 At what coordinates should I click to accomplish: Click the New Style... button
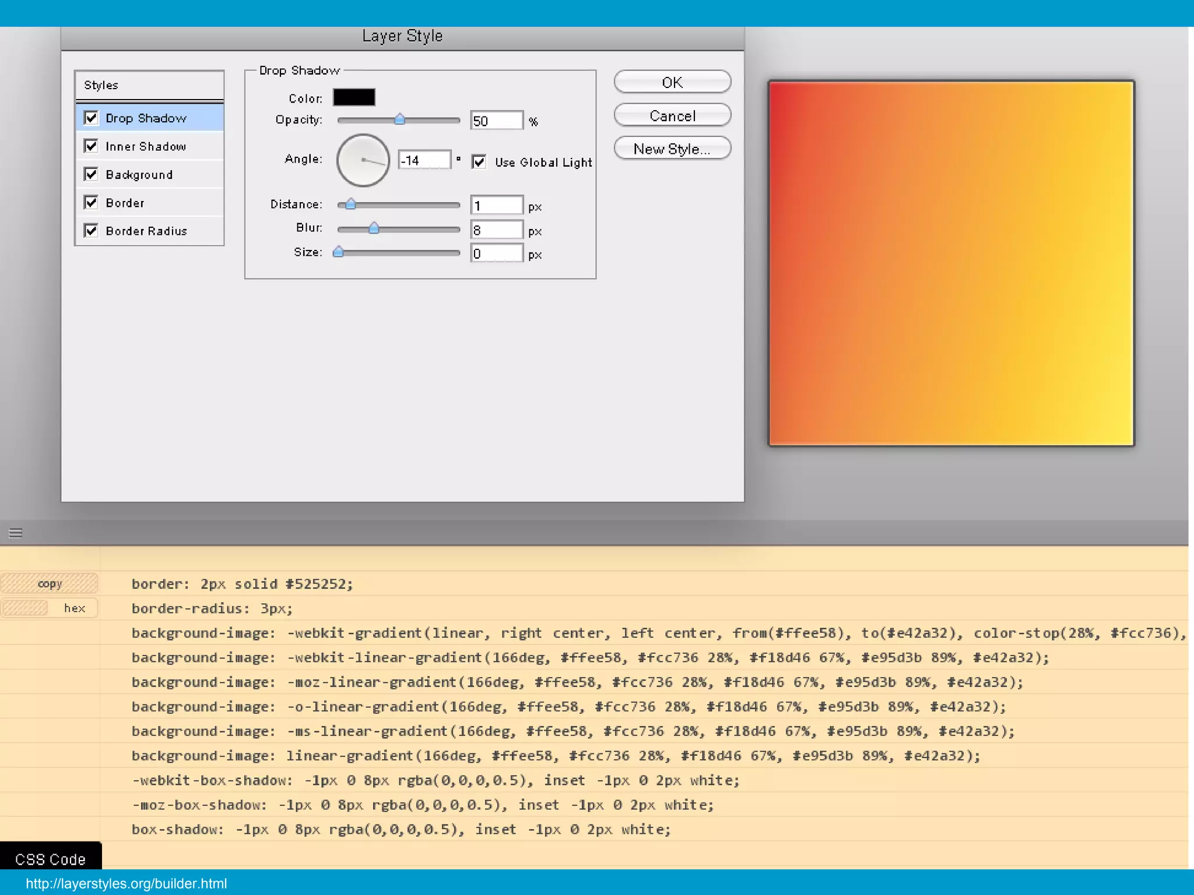click(672, 149)
